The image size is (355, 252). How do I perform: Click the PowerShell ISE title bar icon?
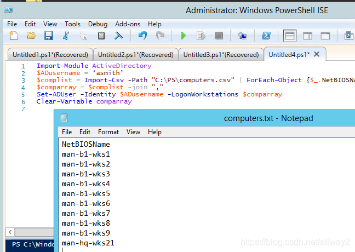[x=9, y=10]
